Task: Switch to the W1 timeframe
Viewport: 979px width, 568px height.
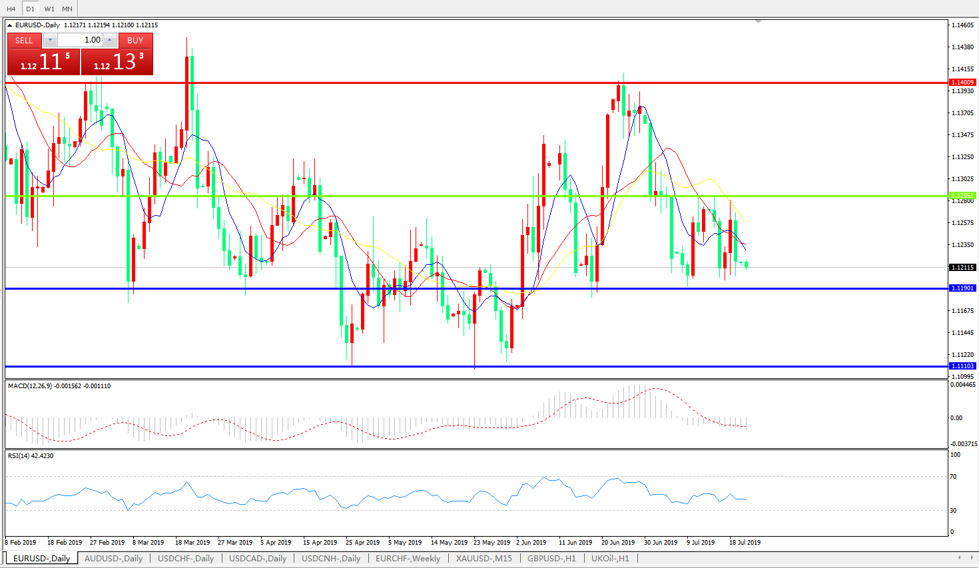Action: coord(49,9)
